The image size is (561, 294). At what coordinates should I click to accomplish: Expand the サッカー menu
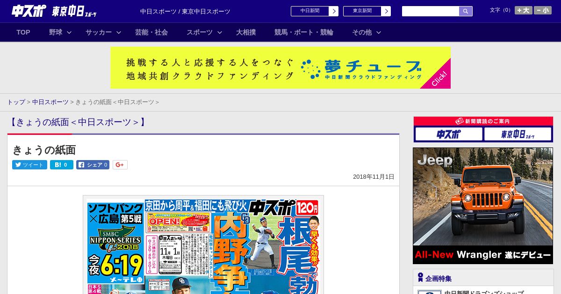(x=103, y=32)
